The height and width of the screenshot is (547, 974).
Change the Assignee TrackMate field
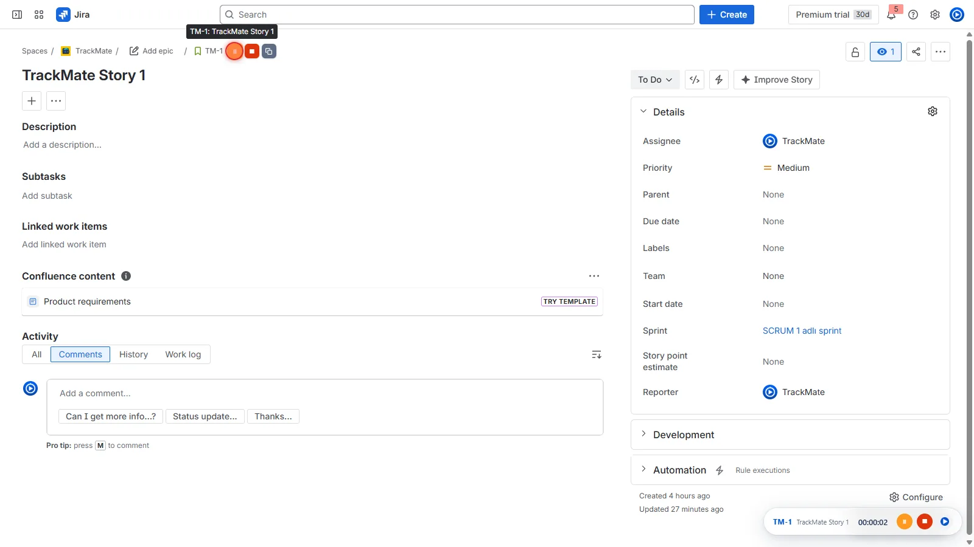click(794, 141)
